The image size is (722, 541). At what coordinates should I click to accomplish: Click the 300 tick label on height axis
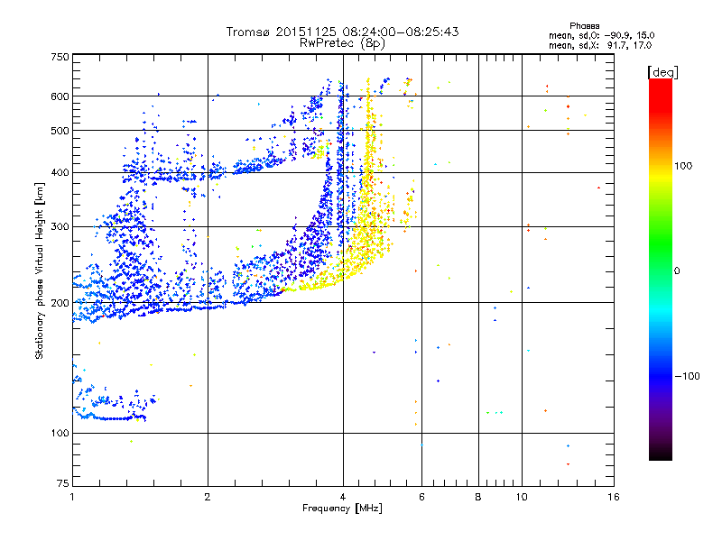(60, 227)
